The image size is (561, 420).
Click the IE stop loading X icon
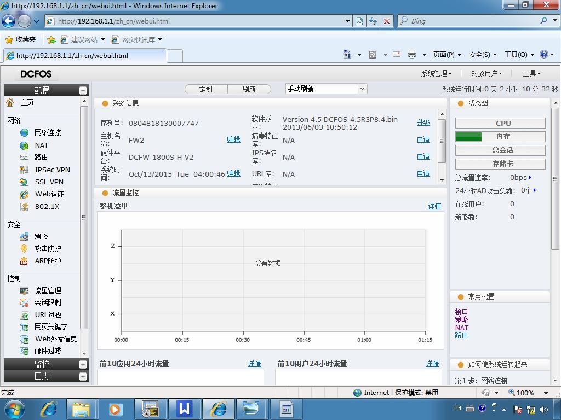(x=387, y=21)
